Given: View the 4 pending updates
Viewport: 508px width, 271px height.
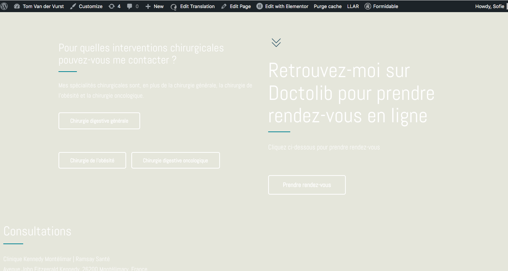Looking at the screenshot, I should click(x=114, y=6).
